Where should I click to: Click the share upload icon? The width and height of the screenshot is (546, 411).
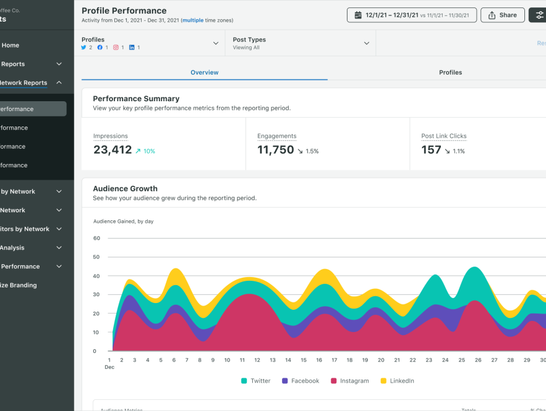pyautogui.click(x=492, y=15)
